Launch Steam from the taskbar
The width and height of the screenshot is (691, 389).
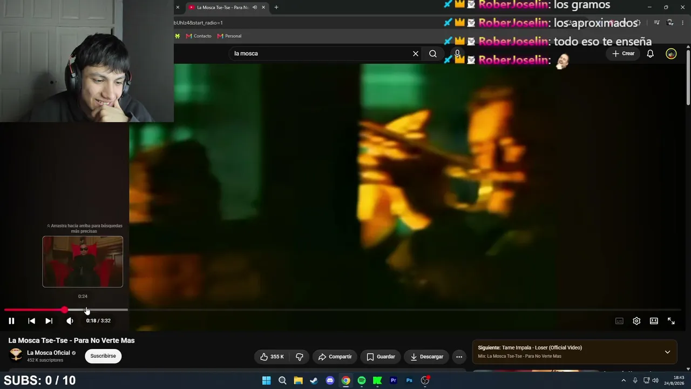(x=314, y=380)
